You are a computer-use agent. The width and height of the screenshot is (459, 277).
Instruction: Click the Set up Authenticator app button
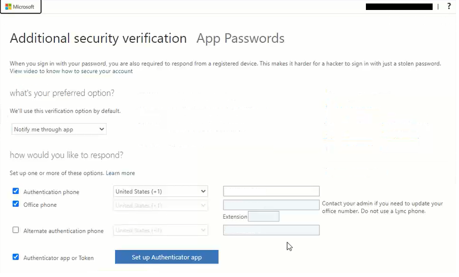pyautogui.click(x=166, y=257)
